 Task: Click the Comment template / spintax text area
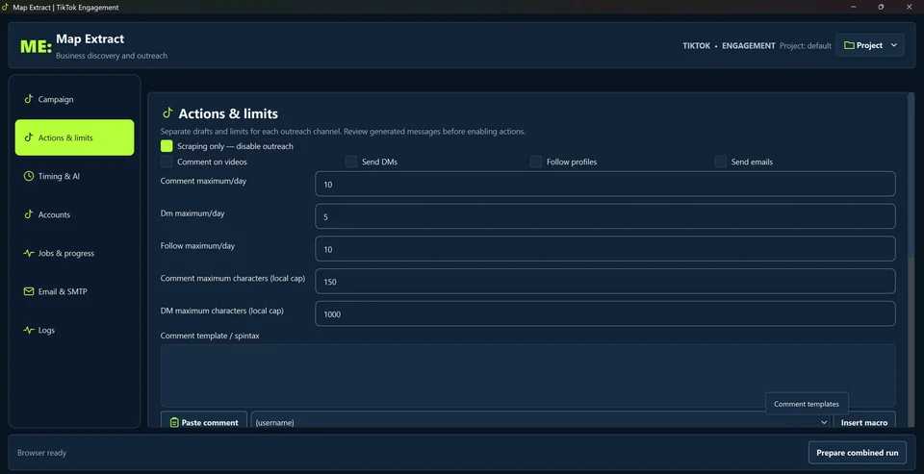tap(528, 376)
